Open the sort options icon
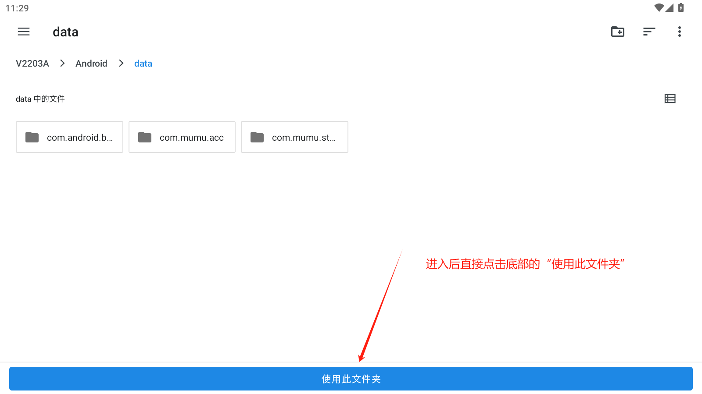 649,32
